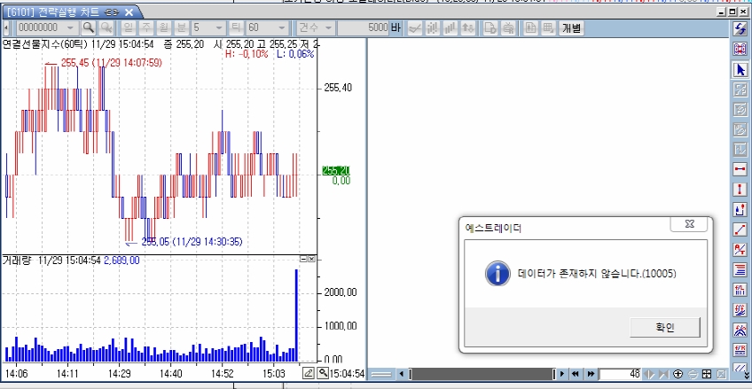Select the 일 (daily) period toggle
The height and width of the screenshot is (389, 752).
(x=129, y=27)
